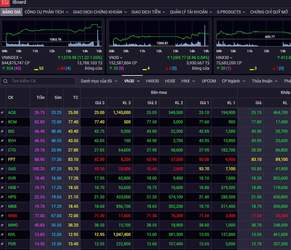This screenshot has width=291, height=250.
Task: Sort by Trần column header
Action: (x=41, y=97)
